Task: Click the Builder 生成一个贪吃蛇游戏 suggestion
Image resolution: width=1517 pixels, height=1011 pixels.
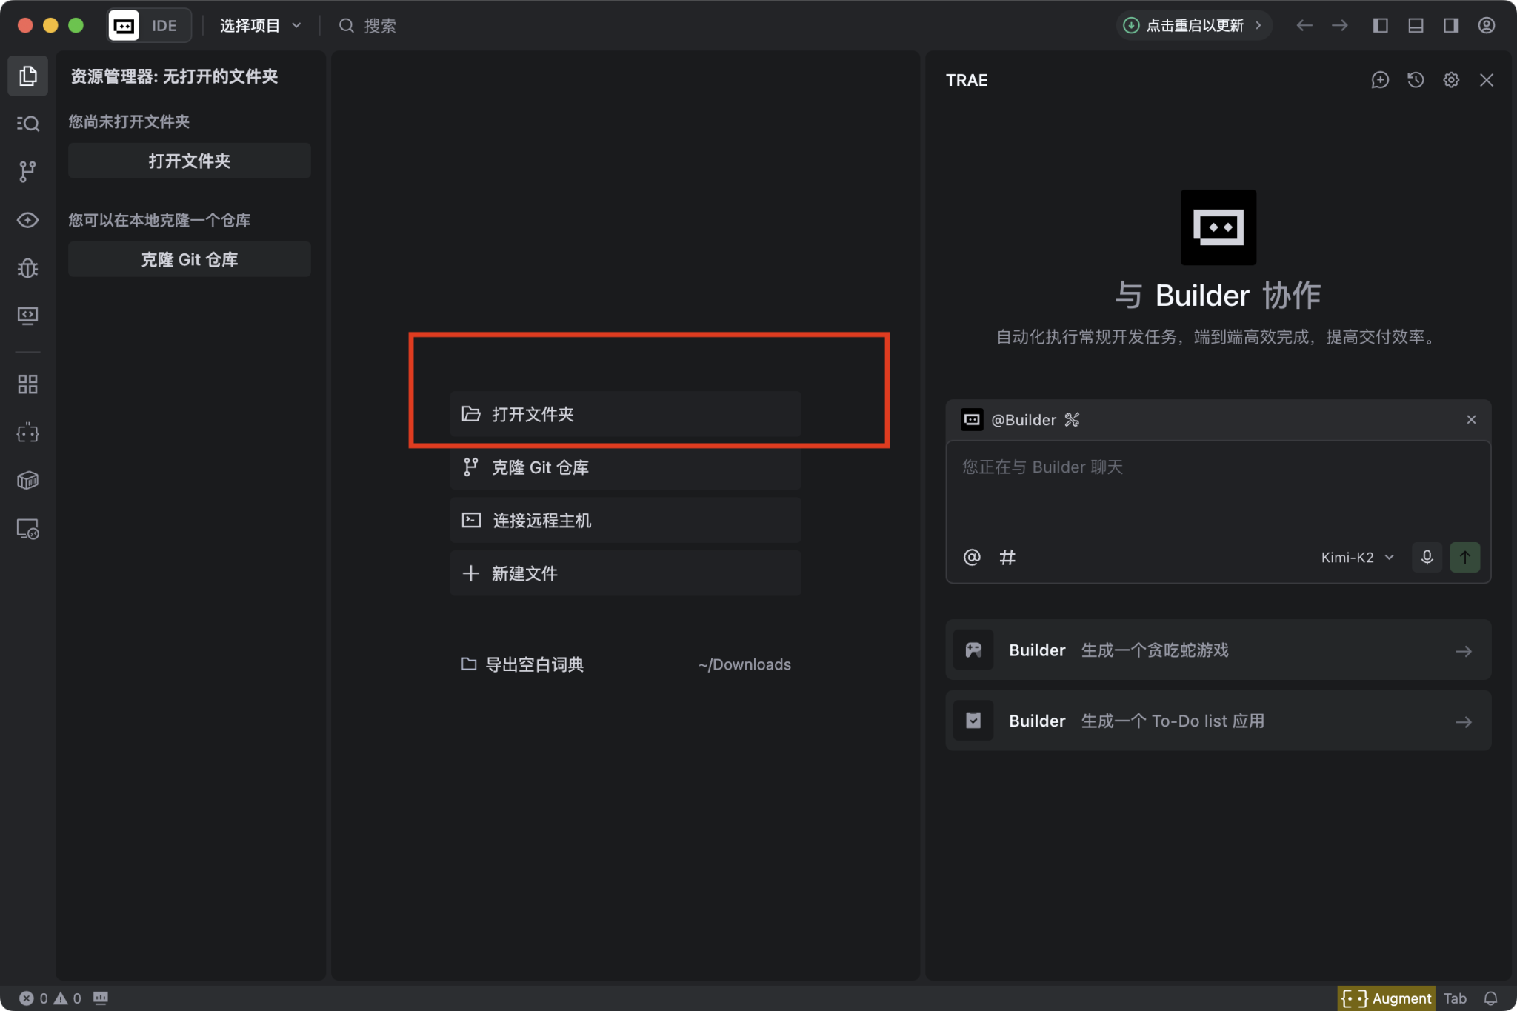Action: pos(1218,650)
